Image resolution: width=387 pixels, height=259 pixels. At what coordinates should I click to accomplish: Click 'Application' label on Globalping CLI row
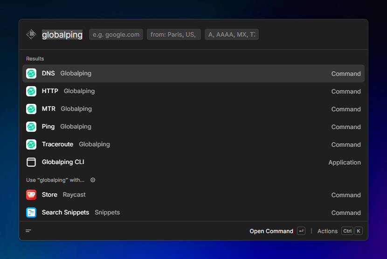pyautogui.click(x=345, y=162)
